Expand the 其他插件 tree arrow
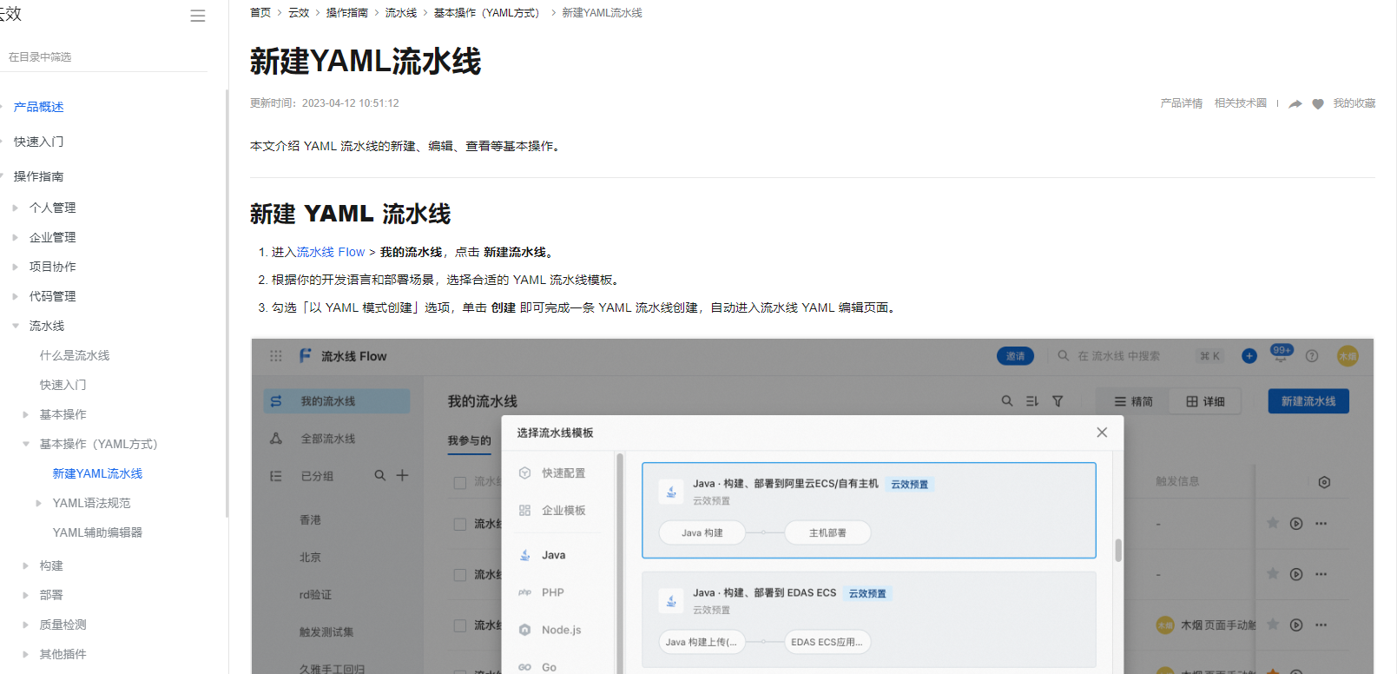The image size is (1397, 674). pos(26,654)
